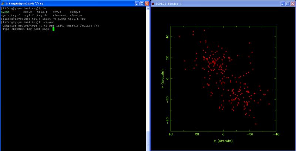Screen dimensions: 296x151
Task: Click the x-axis tick label '40'
Action: pyautogui.click(x=171, y=134)
